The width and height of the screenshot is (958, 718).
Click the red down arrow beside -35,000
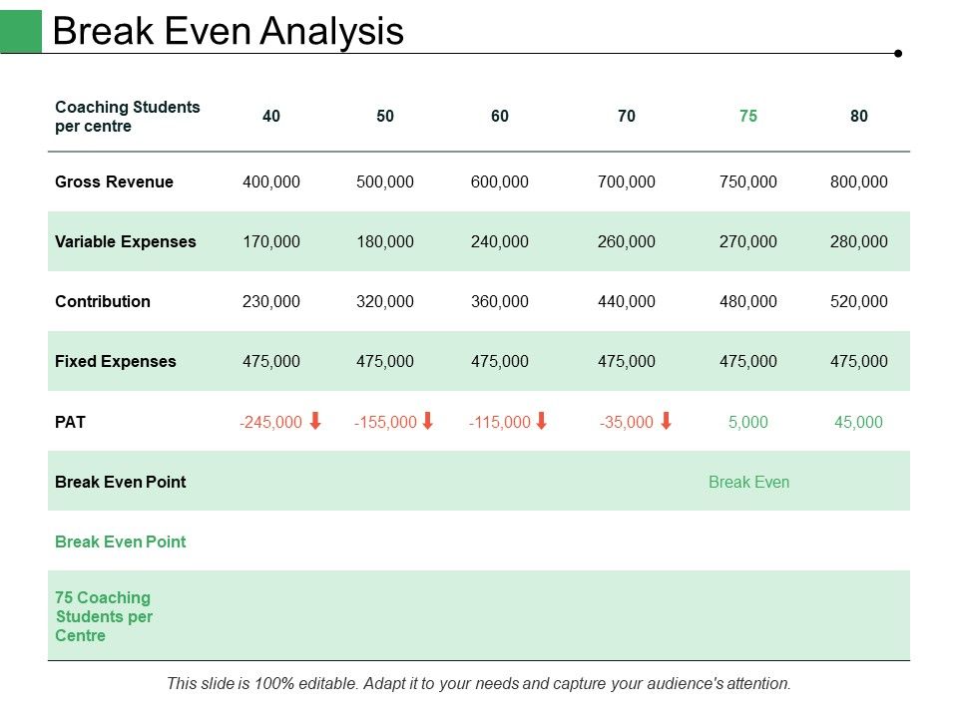[666, 421]
